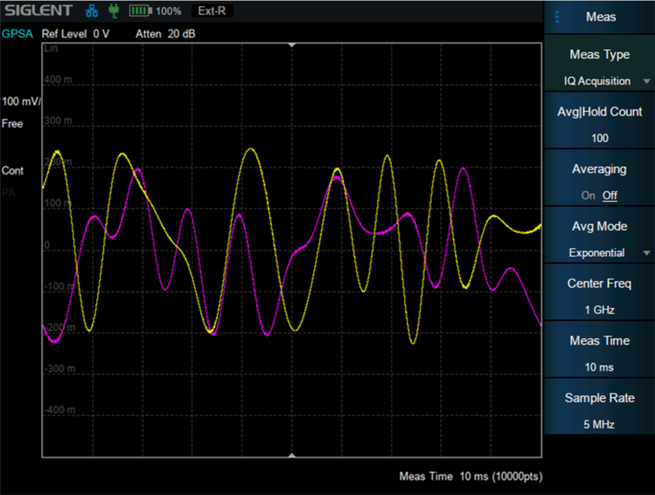The height and width of the screenshot is (495, 655).
Task: Open the Meas Type IQ Acquisition dropdown
Action: pos(599,81)
